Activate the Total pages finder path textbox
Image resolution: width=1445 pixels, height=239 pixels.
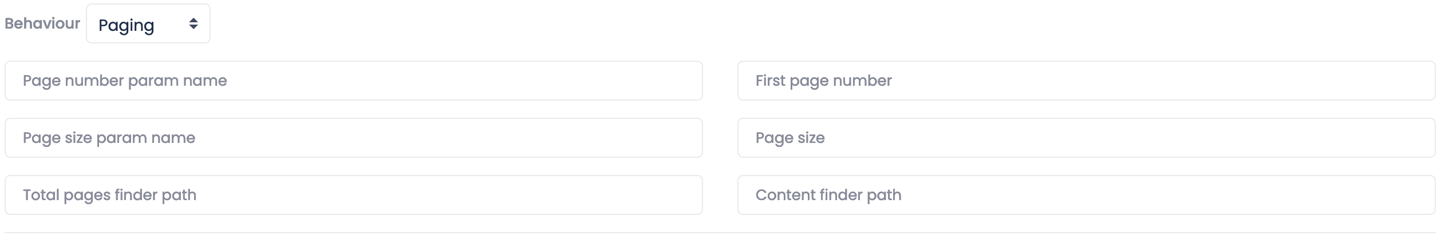(353, 195)
